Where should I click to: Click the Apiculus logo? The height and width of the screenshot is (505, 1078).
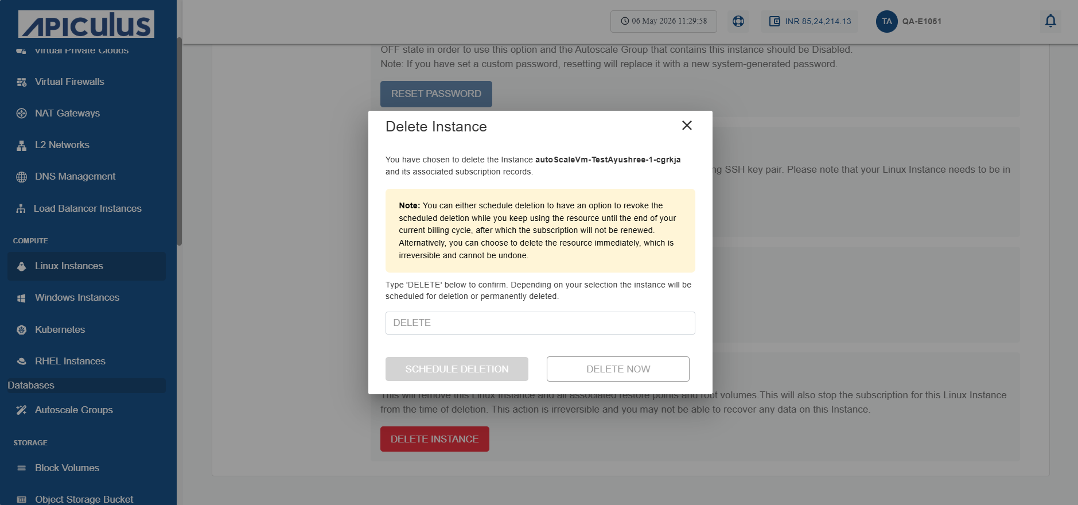pos(86,24)
